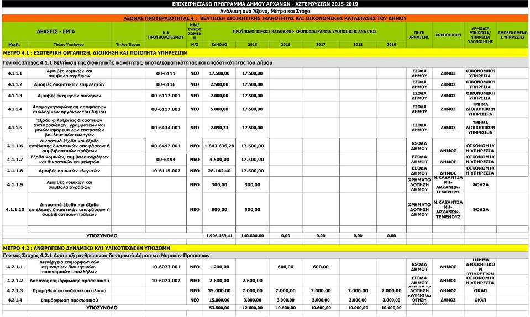Screen dimensions: 530x317
Task: Select budget code '10-6115.002'
Action: click(166, 171)
